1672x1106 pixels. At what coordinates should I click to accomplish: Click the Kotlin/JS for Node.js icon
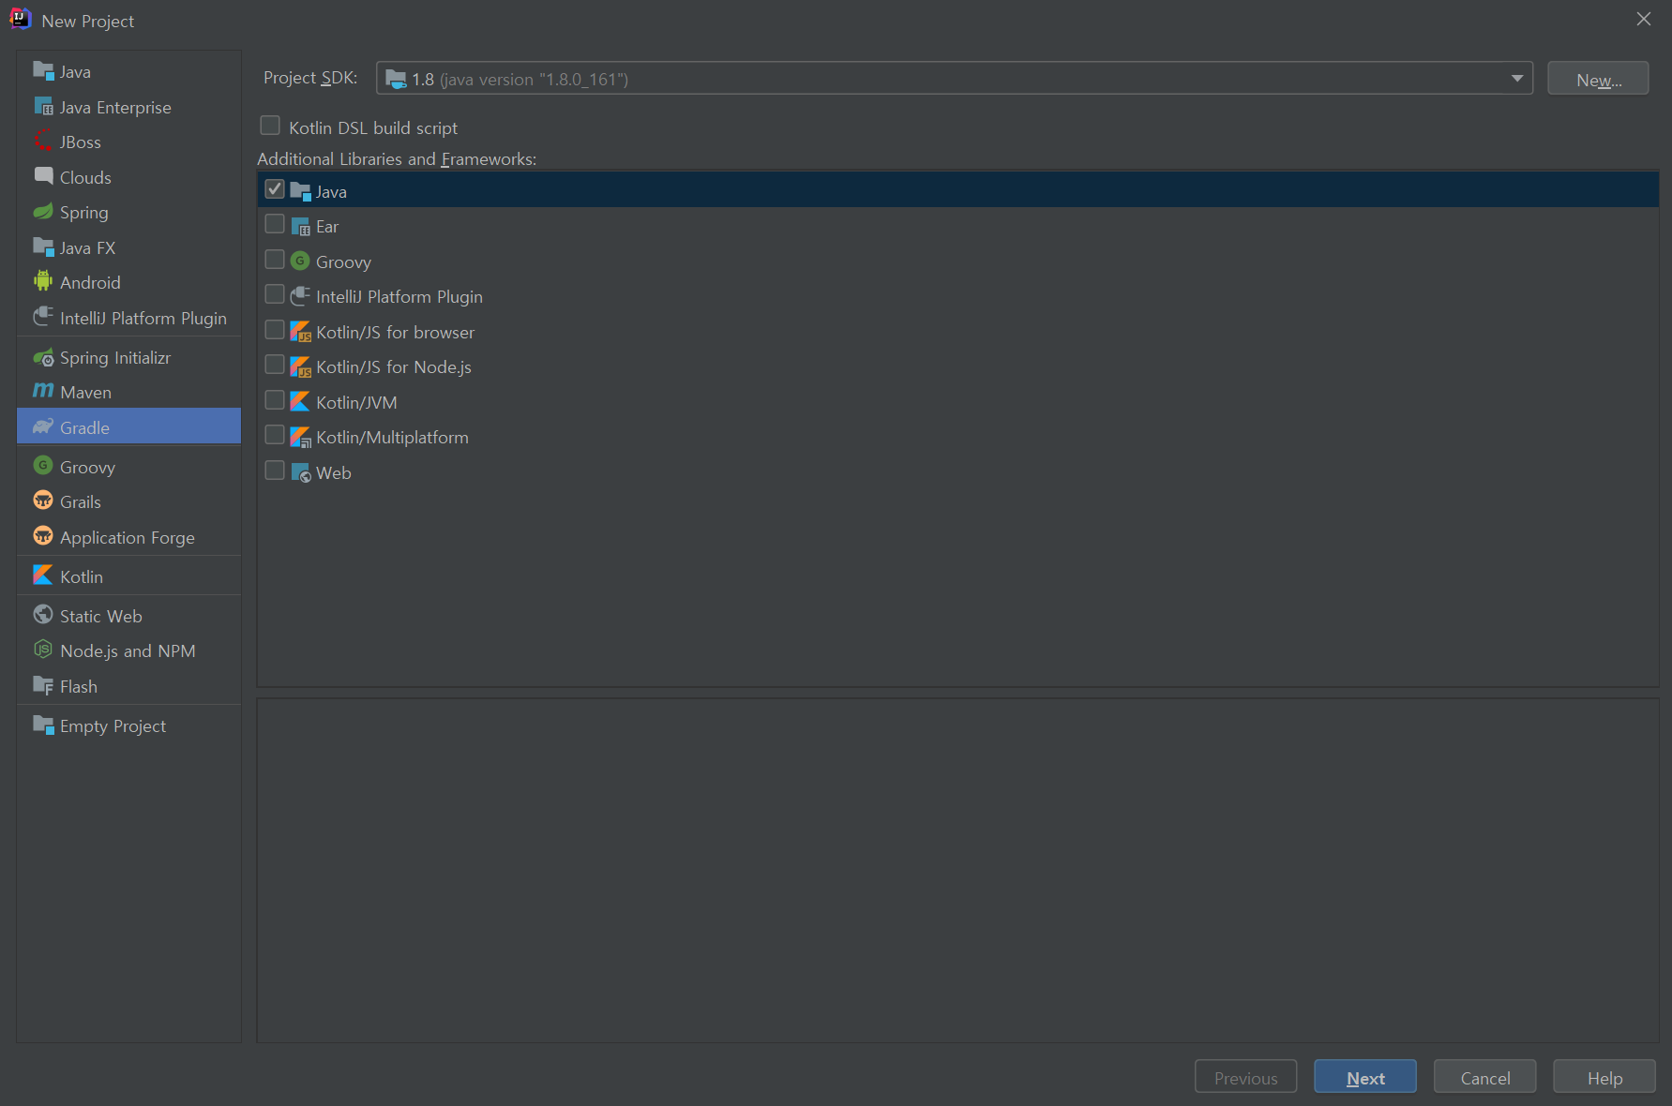pyautogui.click(x=300, y=366)
